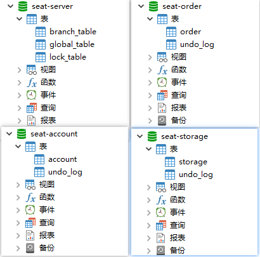The height and width of the screenshot is (257, 260).
Task: Collapse the seat-server database node
Action: coord(10,6)
